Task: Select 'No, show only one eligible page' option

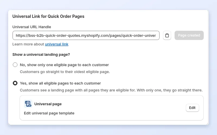Action: (15, 65)
